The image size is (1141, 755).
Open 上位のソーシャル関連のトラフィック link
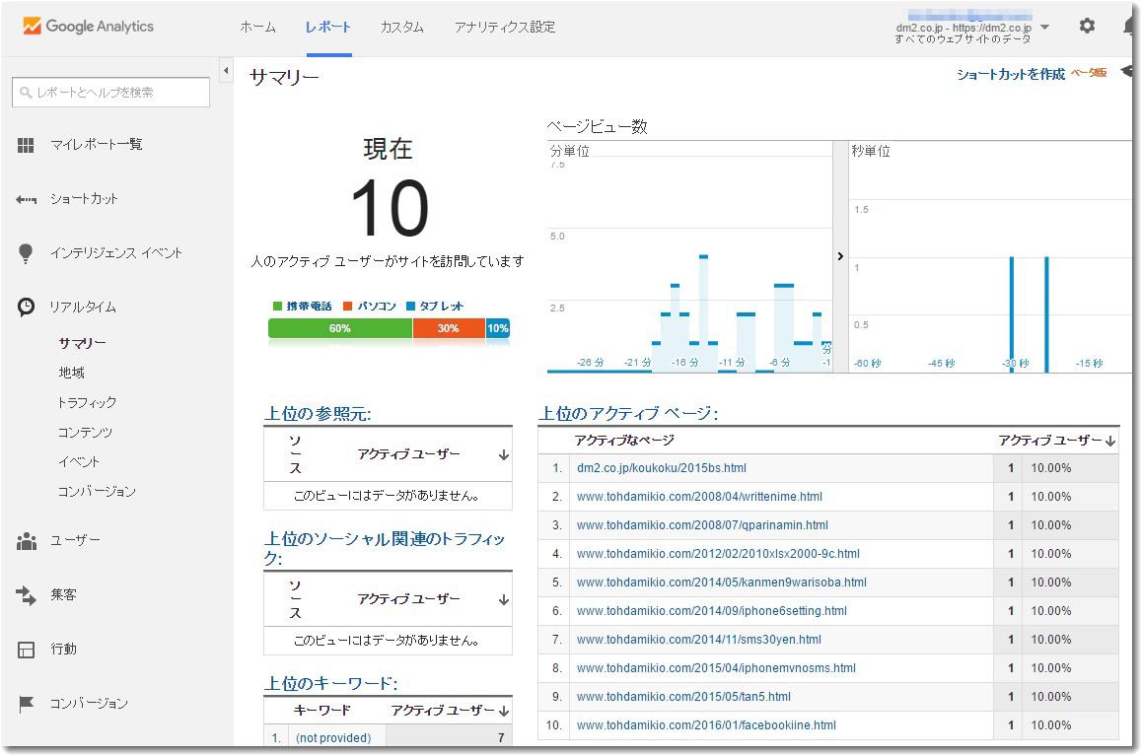tap(385, 548)
